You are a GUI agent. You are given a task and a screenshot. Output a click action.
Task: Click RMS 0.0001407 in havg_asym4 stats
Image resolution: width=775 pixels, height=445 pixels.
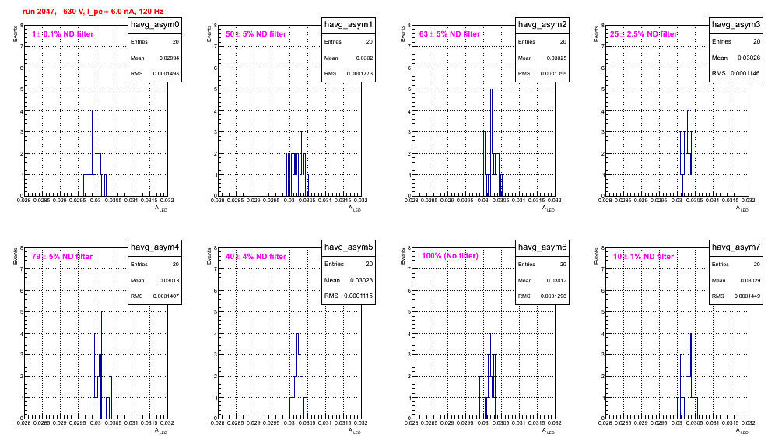[x=155, y=296]
